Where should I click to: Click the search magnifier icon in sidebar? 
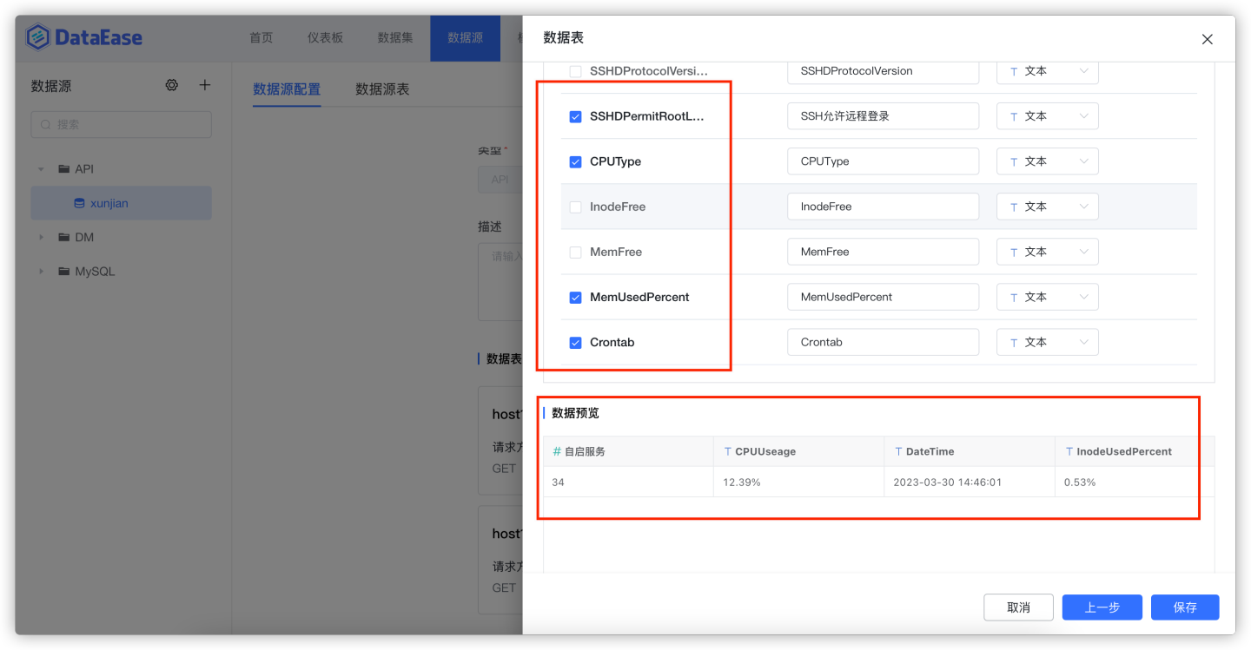tap(45, 124)
